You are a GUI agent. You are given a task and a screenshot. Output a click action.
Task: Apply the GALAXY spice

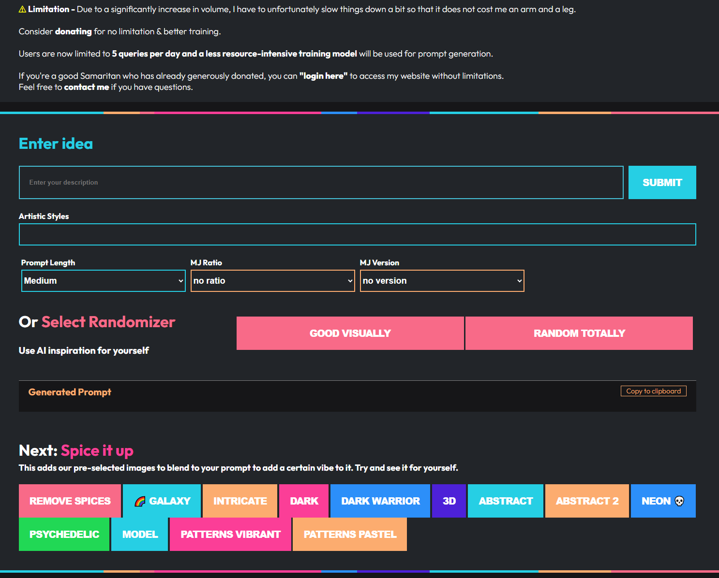coord(162,501)
